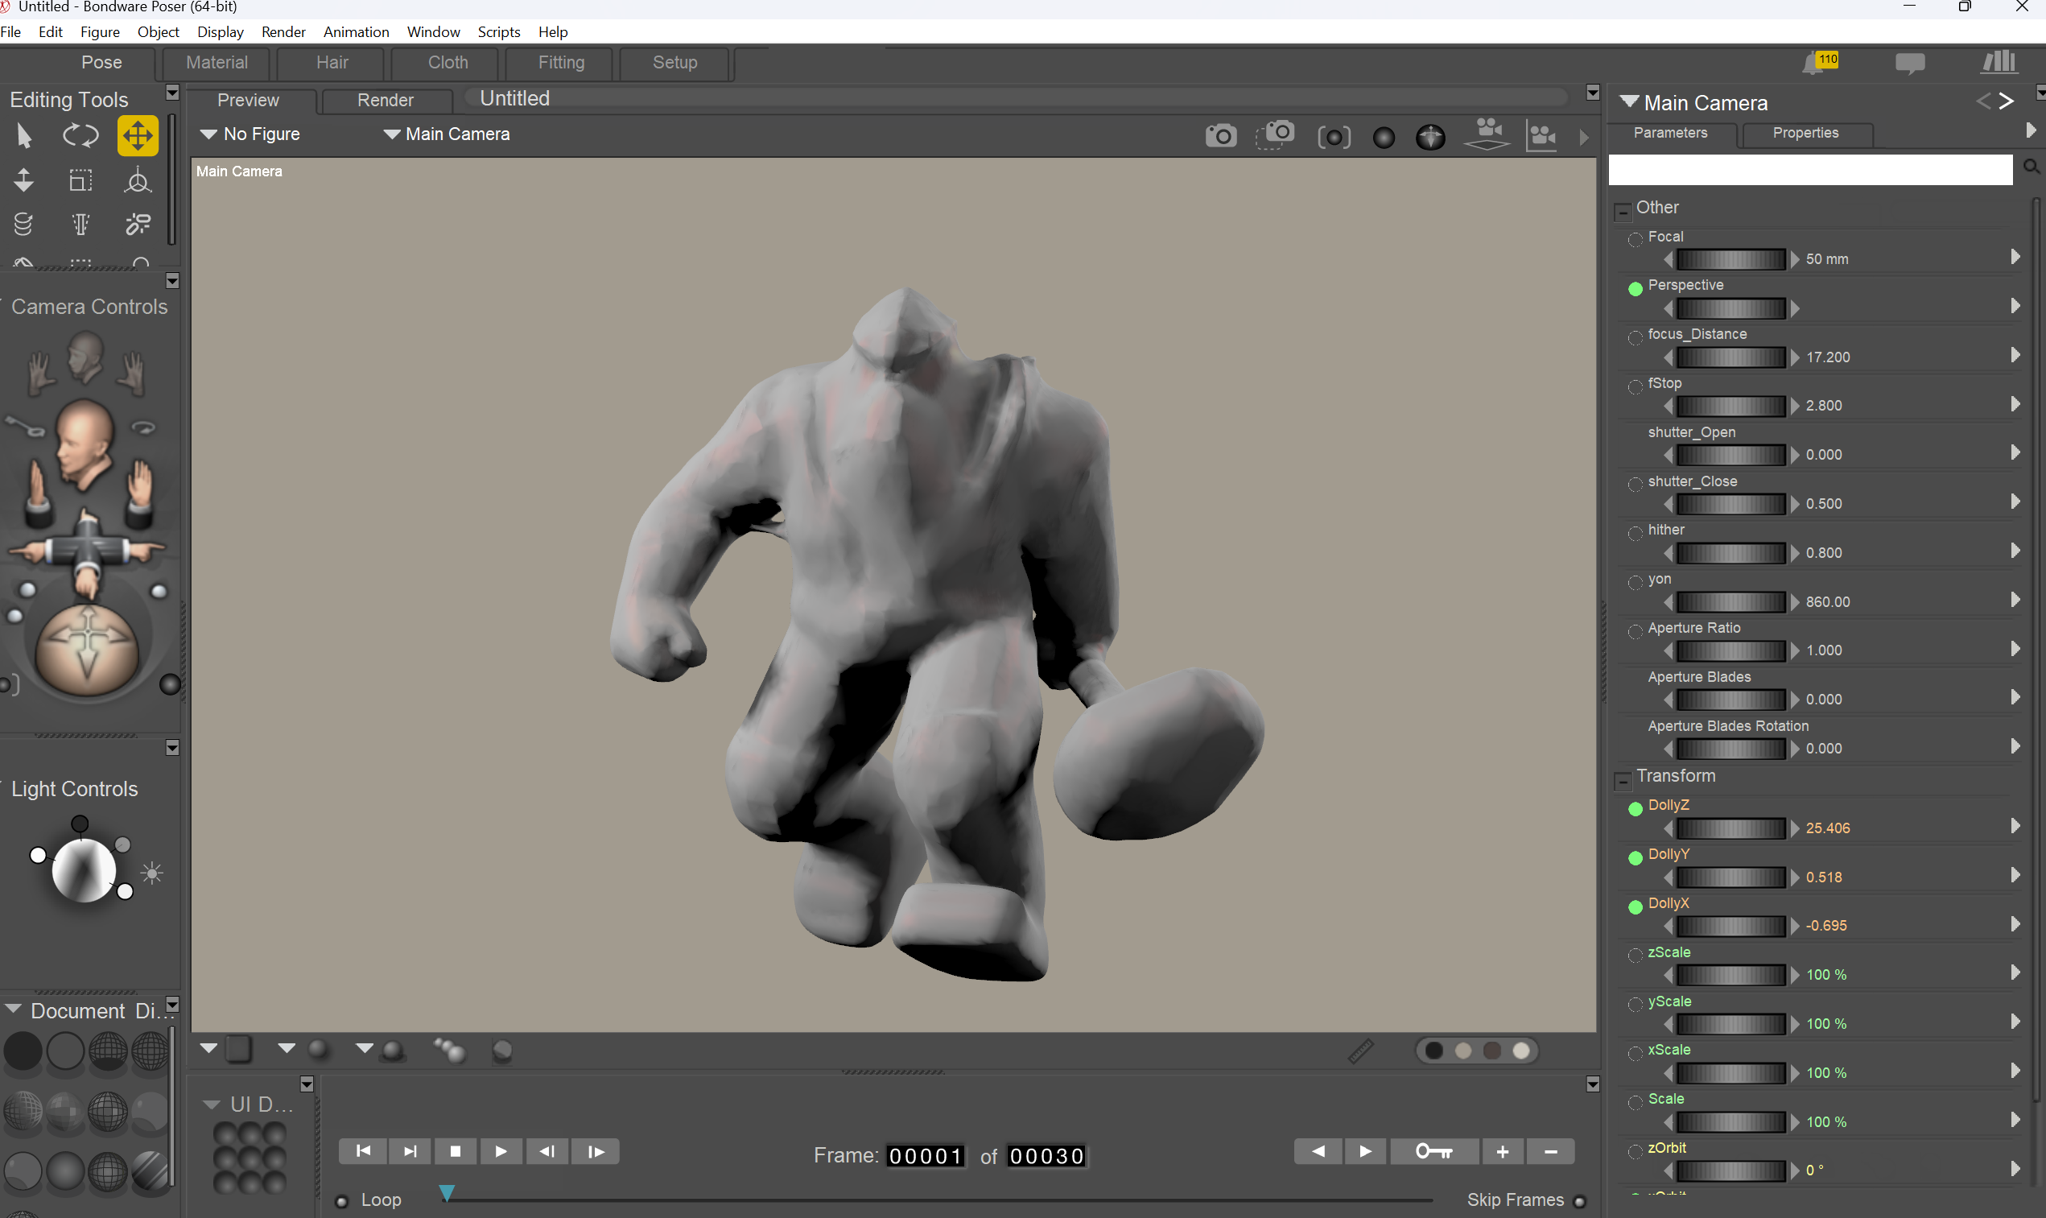Open the File menu
Viewport: 2046px width, 1218px height.
[10, 32]
